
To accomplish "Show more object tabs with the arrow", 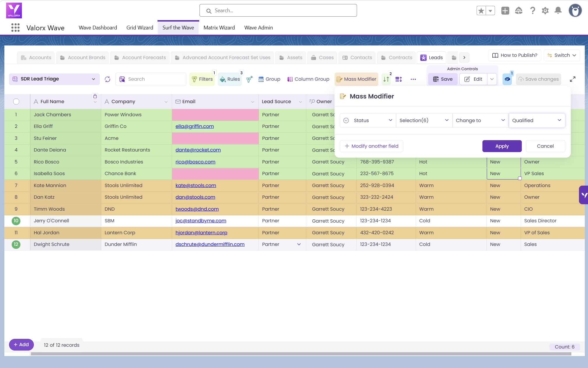I will (x=464, y=58).
